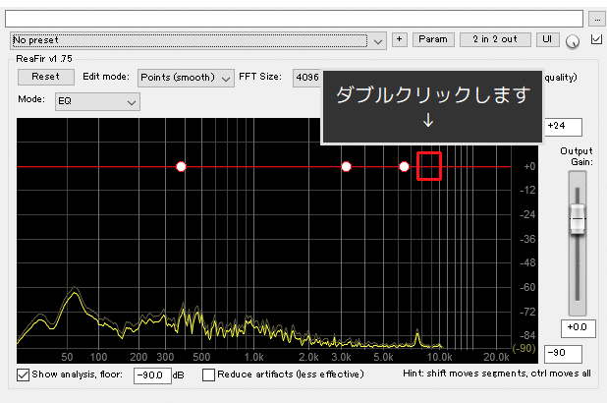Click the EQ point near 7k
Screen dimensions: 607x403
(404, 167)
